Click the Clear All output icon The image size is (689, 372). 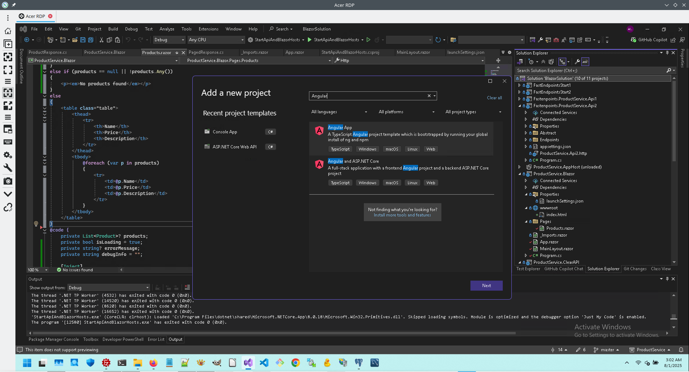pos(187,287)
